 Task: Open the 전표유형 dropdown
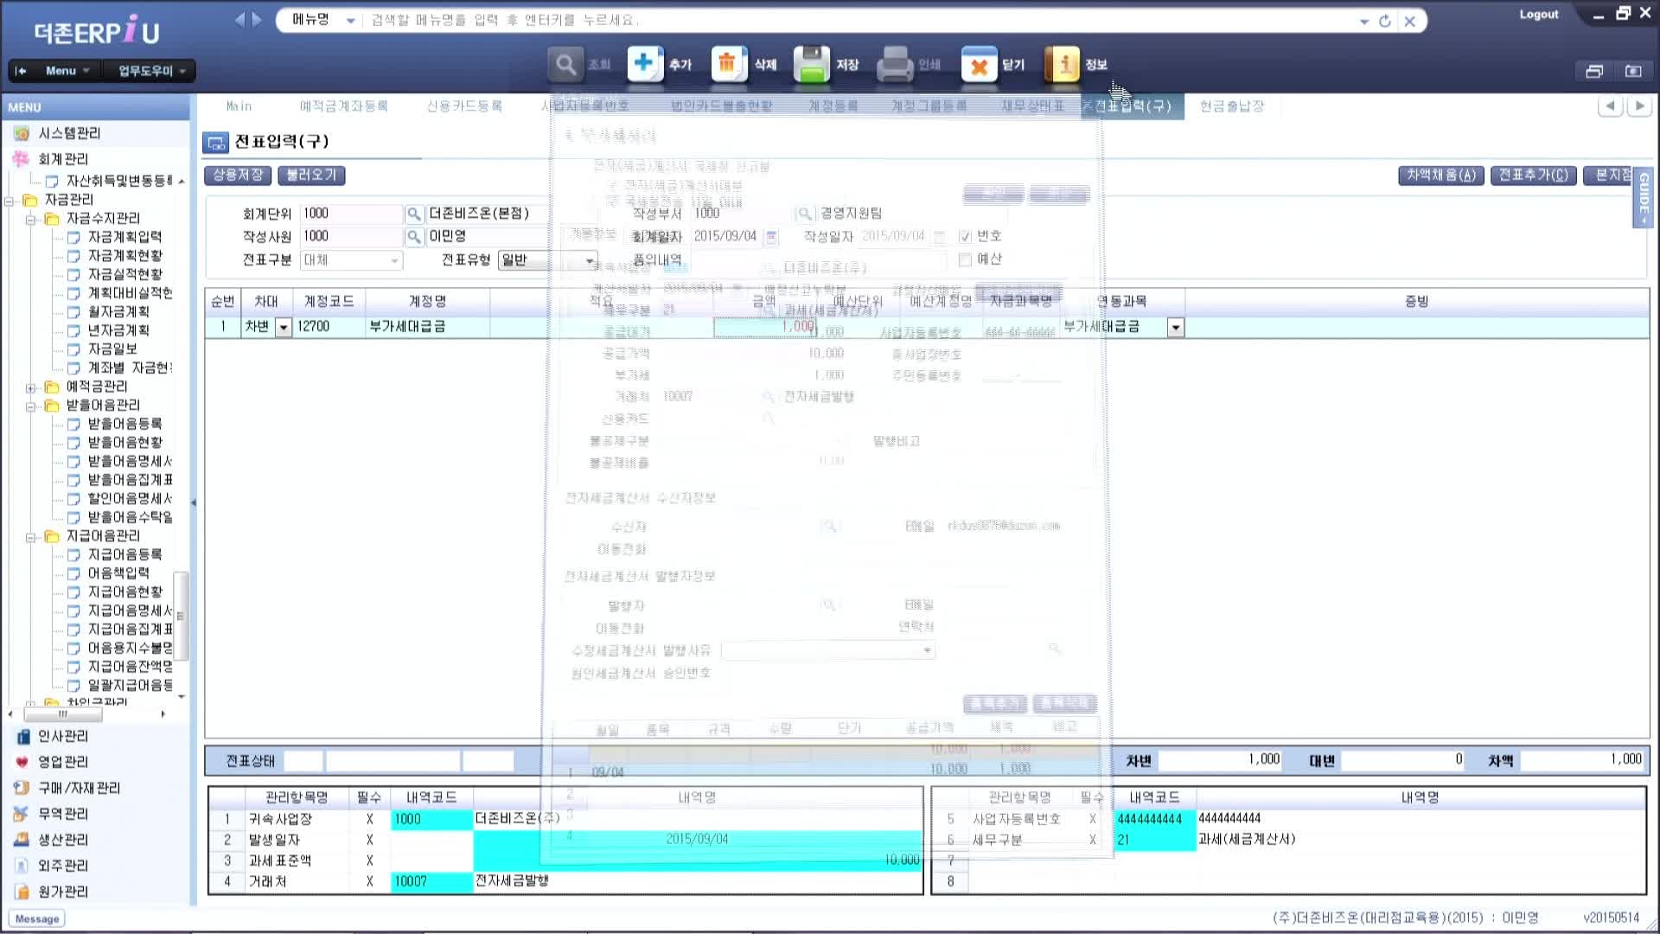pos(590,260)
